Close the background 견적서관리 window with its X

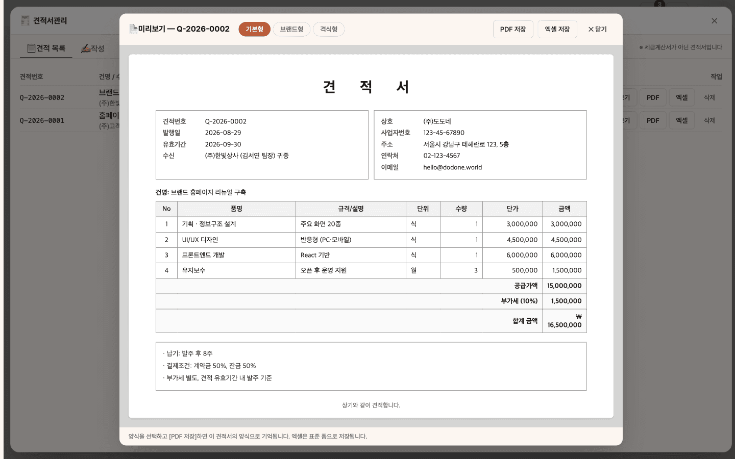[x=714, y=21]
